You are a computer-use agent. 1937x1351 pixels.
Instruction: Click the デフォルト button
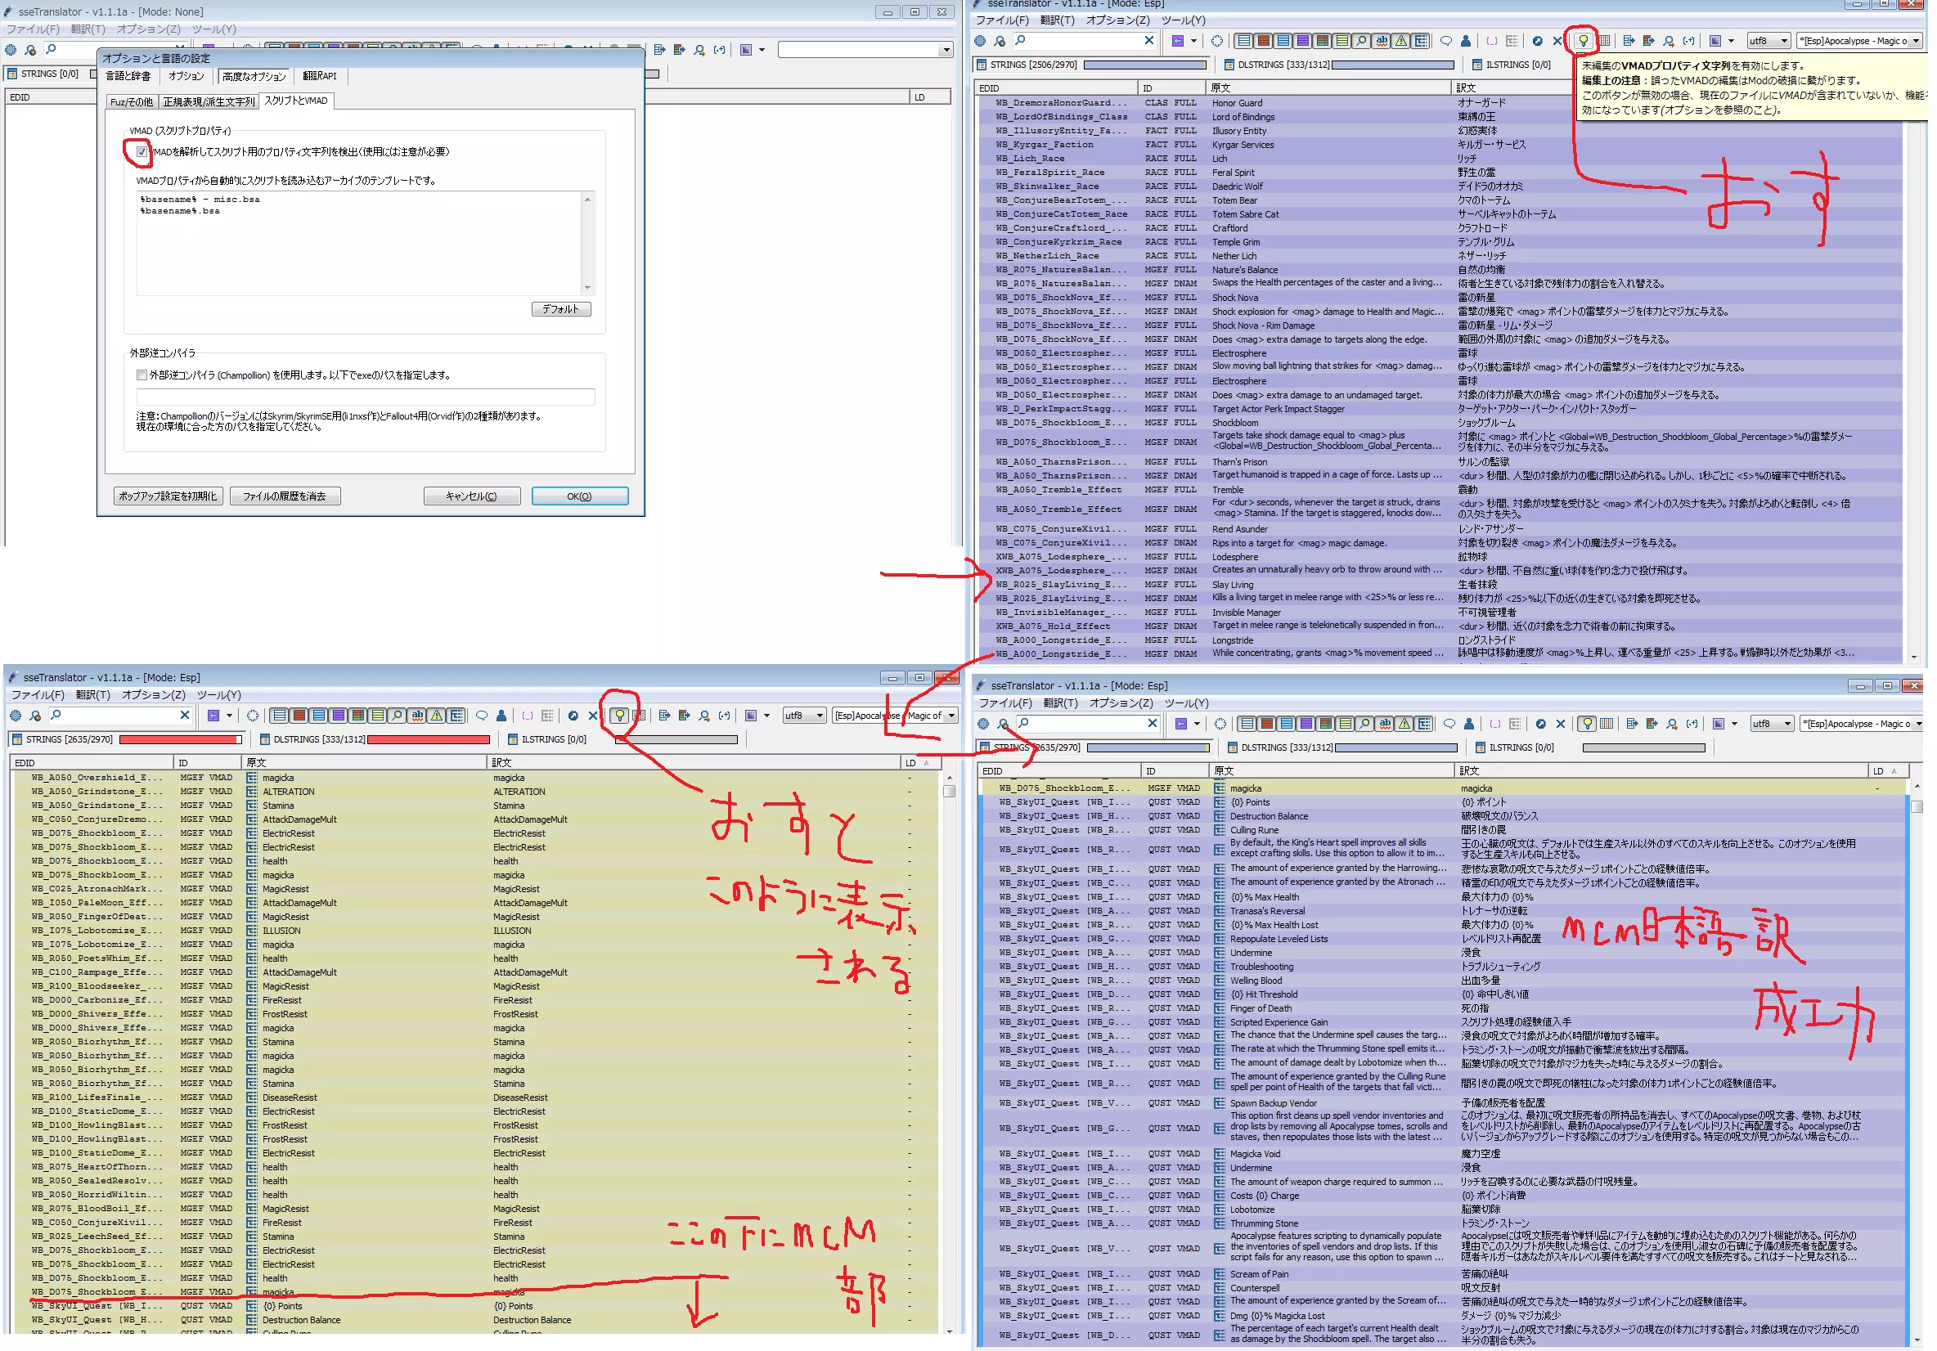561,308
